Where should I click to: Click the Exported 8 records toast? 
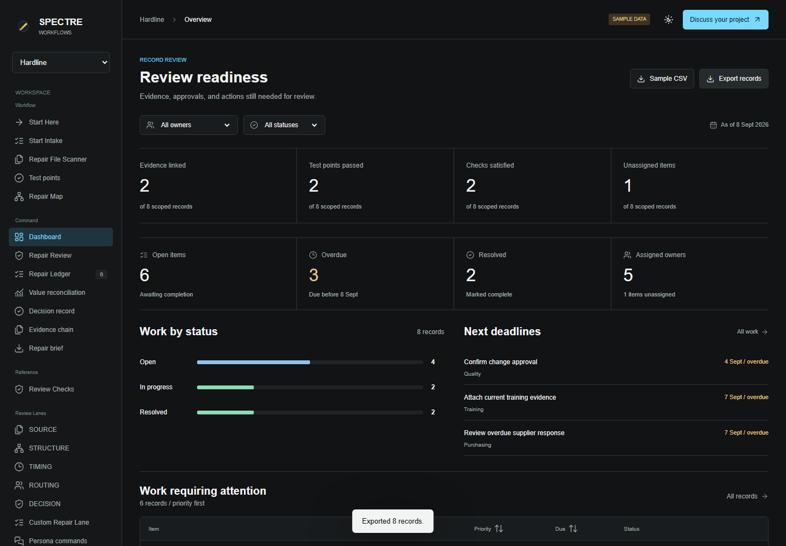393,521
